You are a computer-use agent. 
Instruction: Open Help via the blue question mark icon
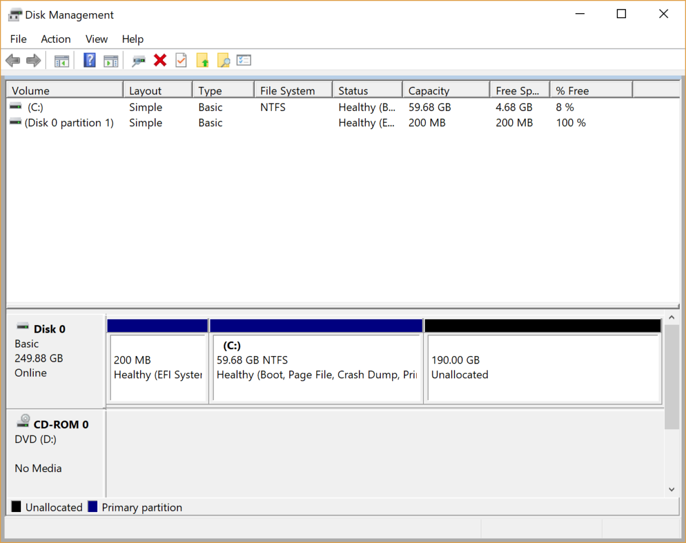(89, 60)
